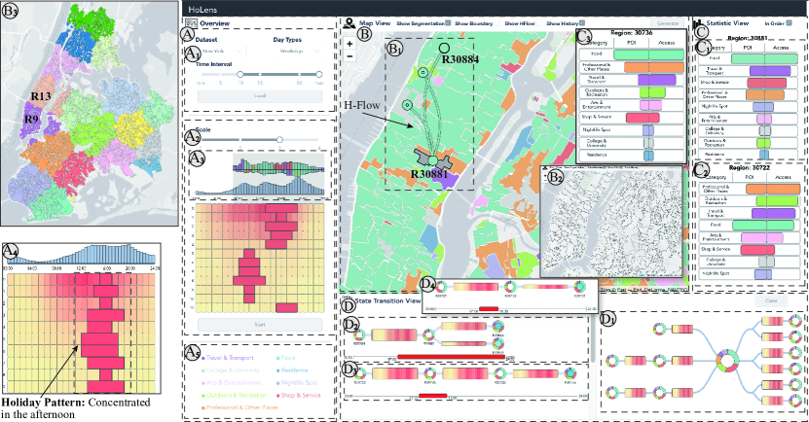Click Arts & Entertainment legend entry
The width and height of the screenshot is (809, 422).
point(232,383)
